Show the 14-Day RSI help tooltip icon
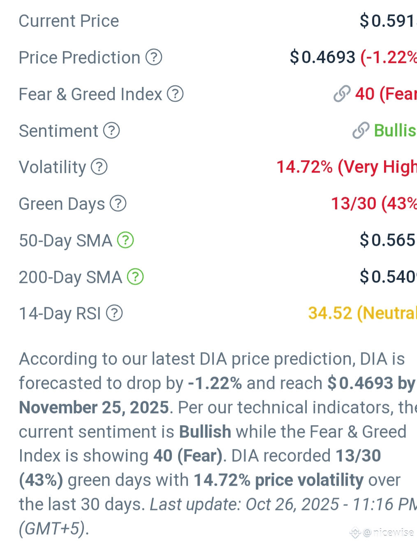The image size is (417, 543). point(114,313)
